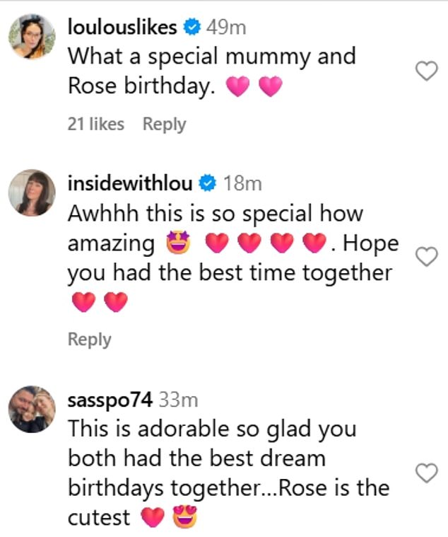The image size is (448, 537).
Task: Click the loulouslikes username
Action: [x=122, y=28]
